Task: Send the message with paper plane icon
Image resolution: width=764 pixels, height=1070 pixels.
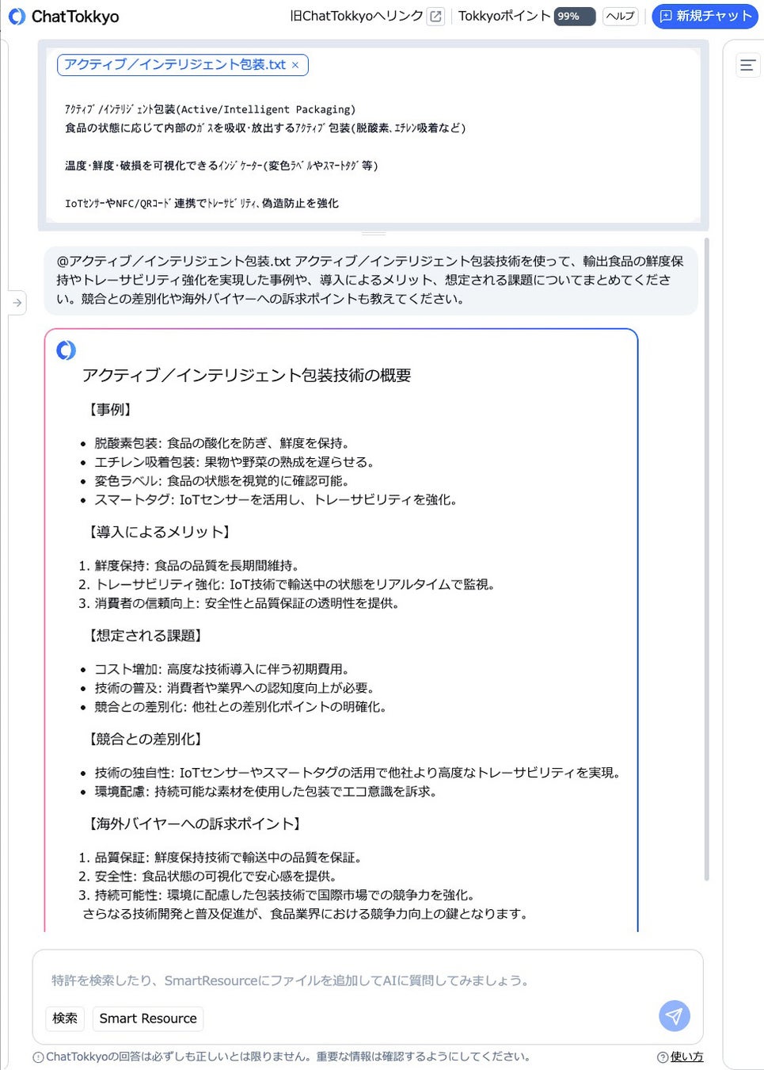Action: (x=675, y=1015)
